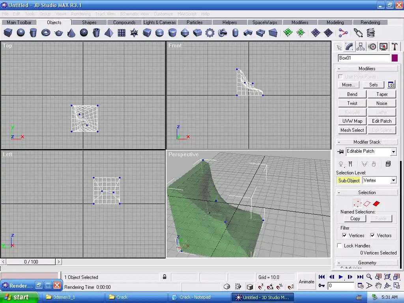Toggle the selection lock icon
This screenshot has height=303, width=404.
coord(165,277)
